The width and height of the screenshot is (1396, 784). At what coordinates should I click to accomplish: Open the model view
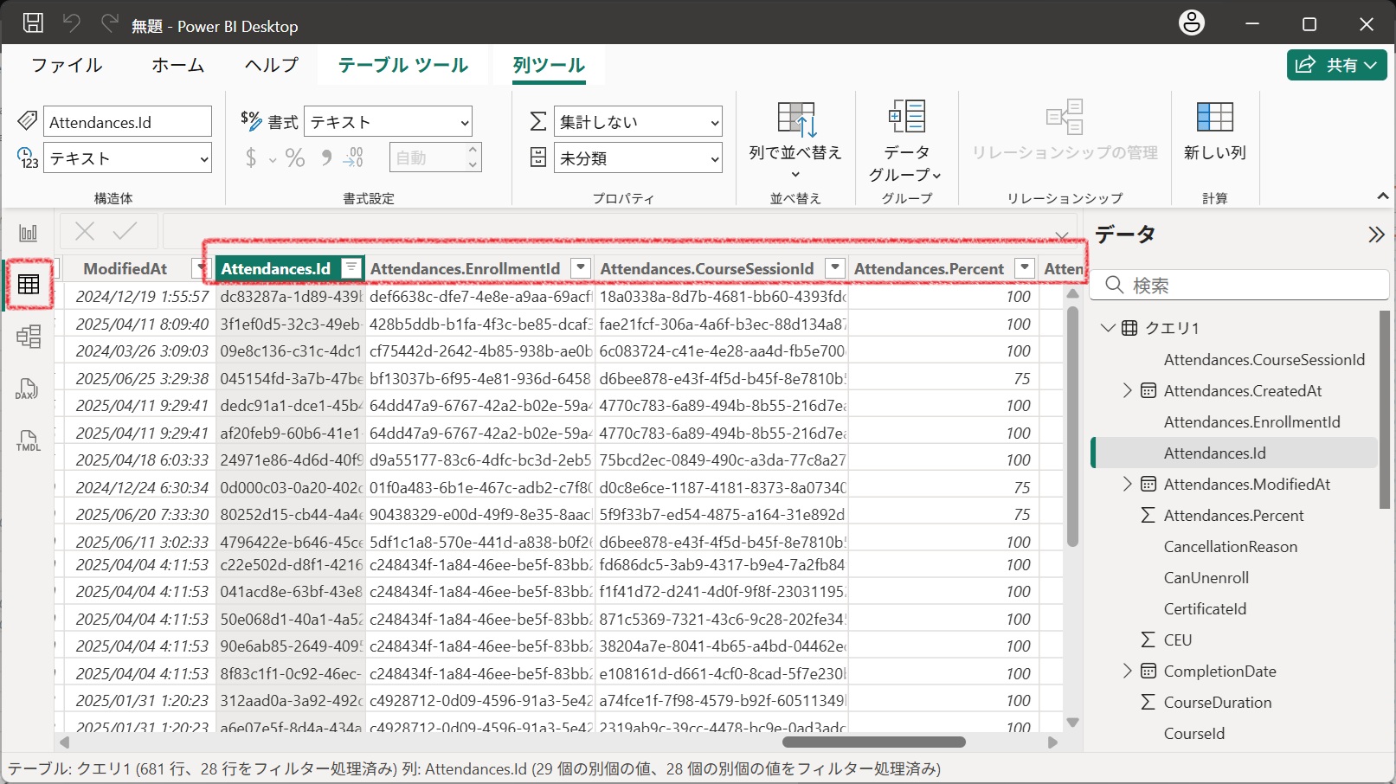29,337
